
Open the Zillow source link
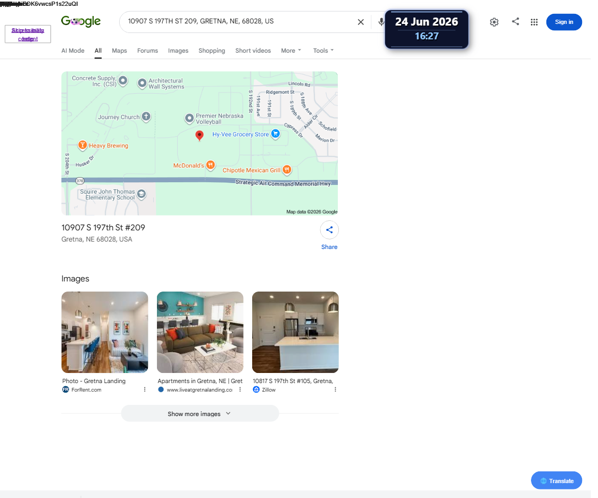click(x=264, y=389)
